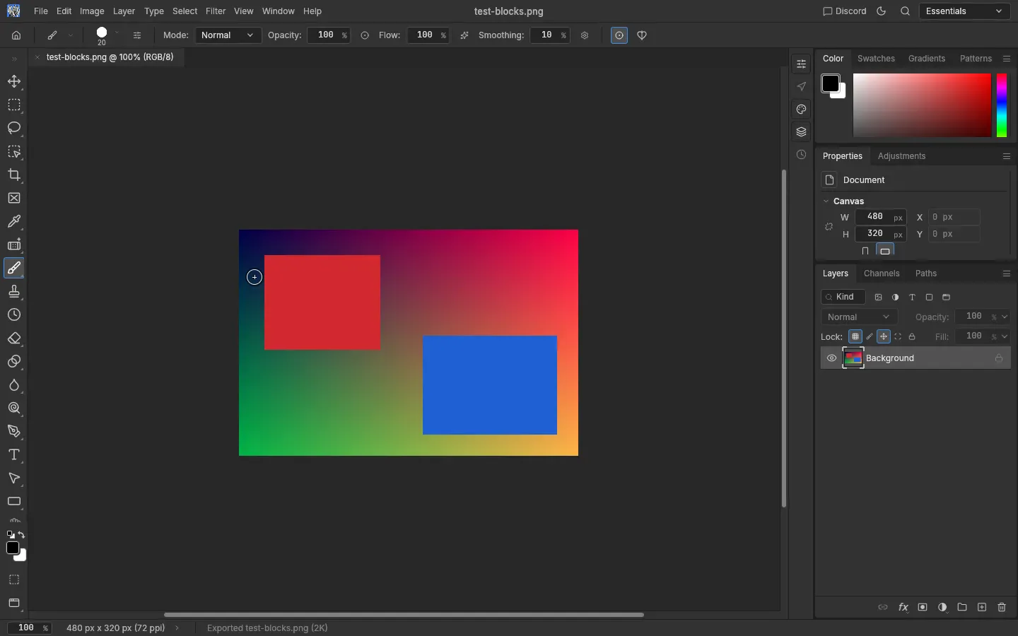Create a new layer group folder
The image size is (1018, 636).
click(962, 607)
